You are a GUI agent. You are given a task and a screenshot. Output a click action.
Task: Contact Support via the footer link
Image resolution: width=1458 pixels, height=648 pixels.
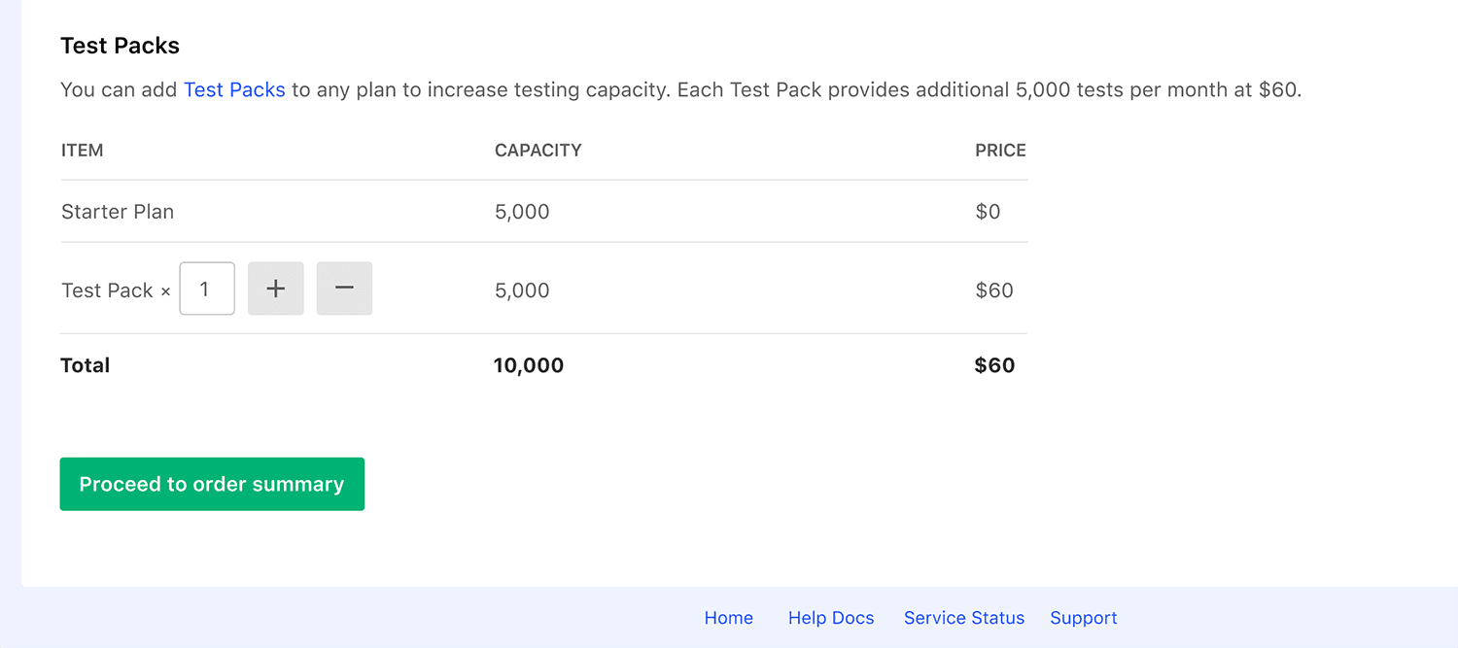click(1083, 618)
